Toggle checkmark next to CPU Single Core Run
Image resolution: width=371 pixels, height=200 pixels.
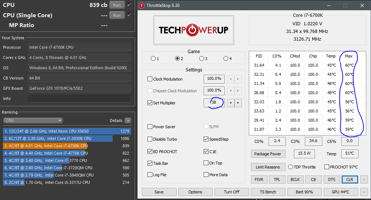(129, 15)
